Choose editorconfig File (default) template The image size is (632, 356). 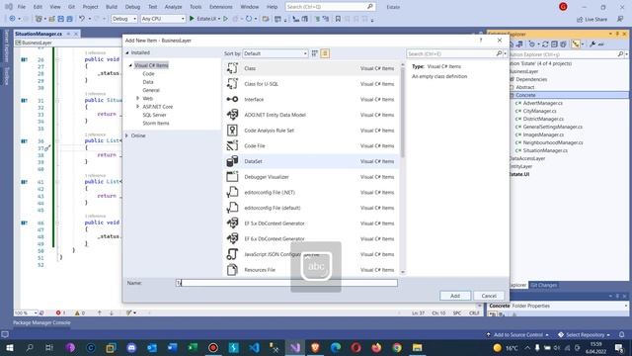coord(311,208)
